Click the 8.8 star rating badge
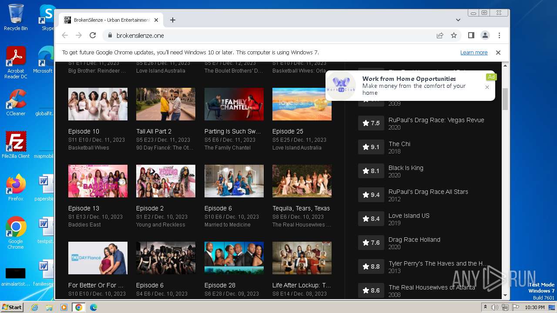 pos(371,266)
